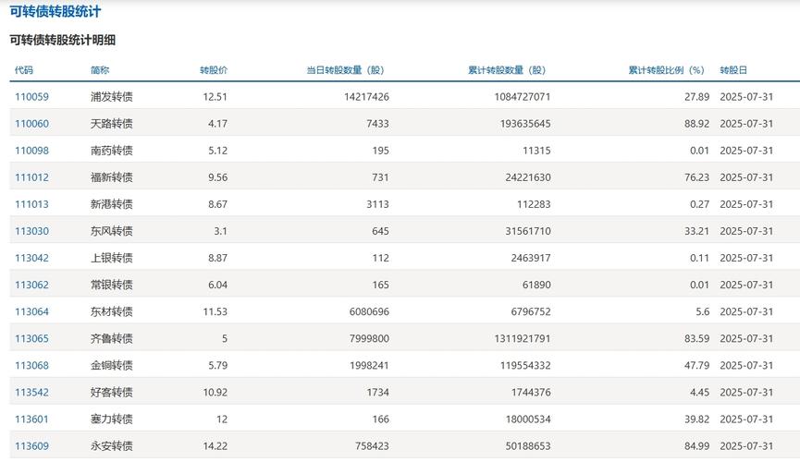Open bond code 113068 link

[x=31, y=366]
